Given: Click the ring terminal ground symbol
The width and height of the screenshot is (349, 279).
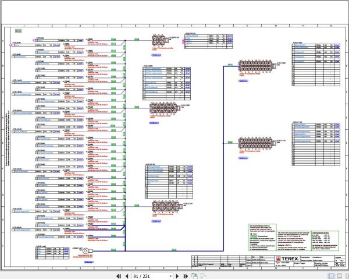Looking at the screenshot, I should click(87, 251).
